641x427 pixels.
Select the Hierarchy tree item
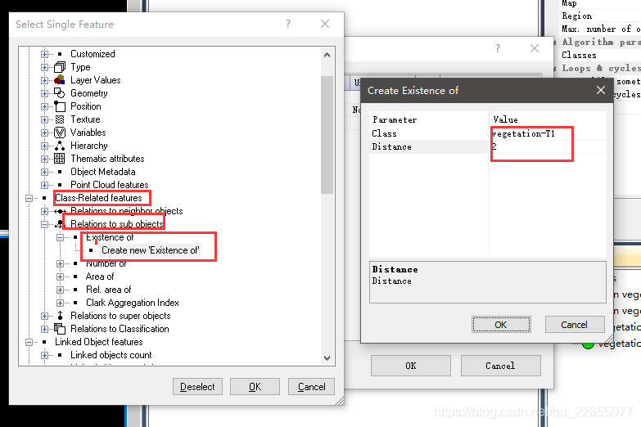click(88, 146)
